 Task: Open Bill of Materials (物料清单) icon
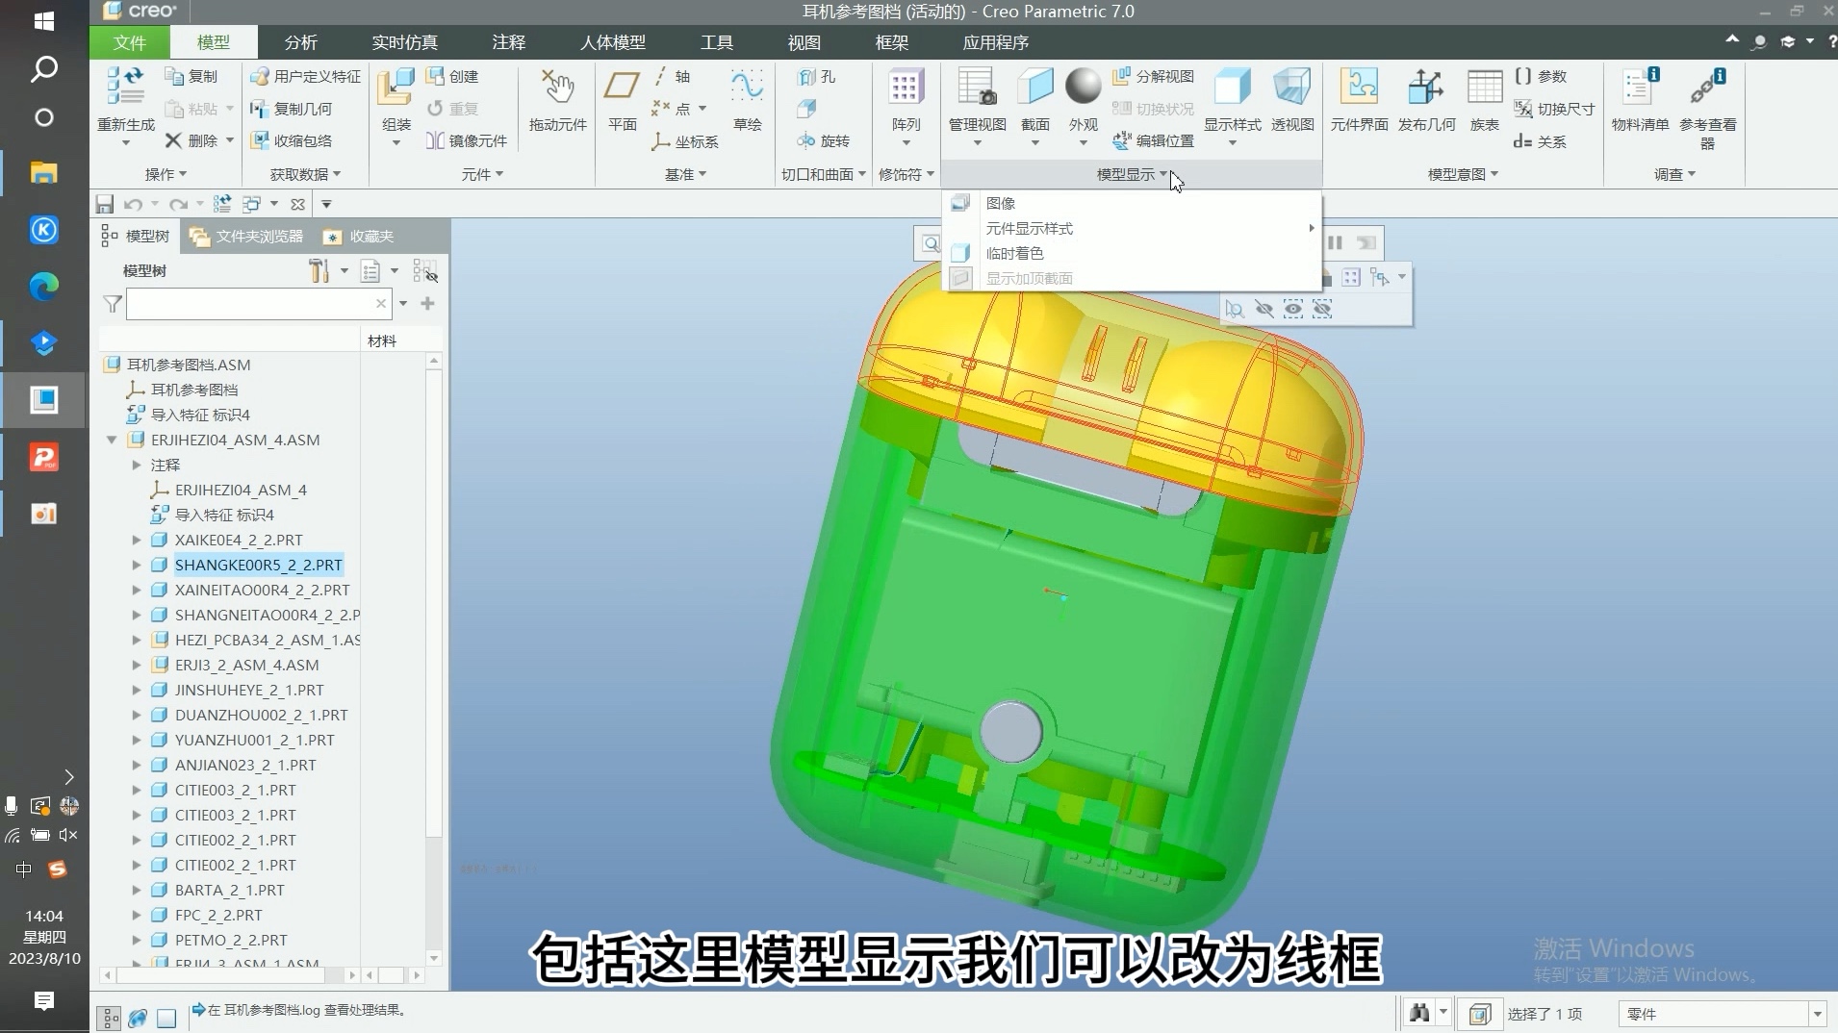pyautogui.click(x=1640, y=87)
